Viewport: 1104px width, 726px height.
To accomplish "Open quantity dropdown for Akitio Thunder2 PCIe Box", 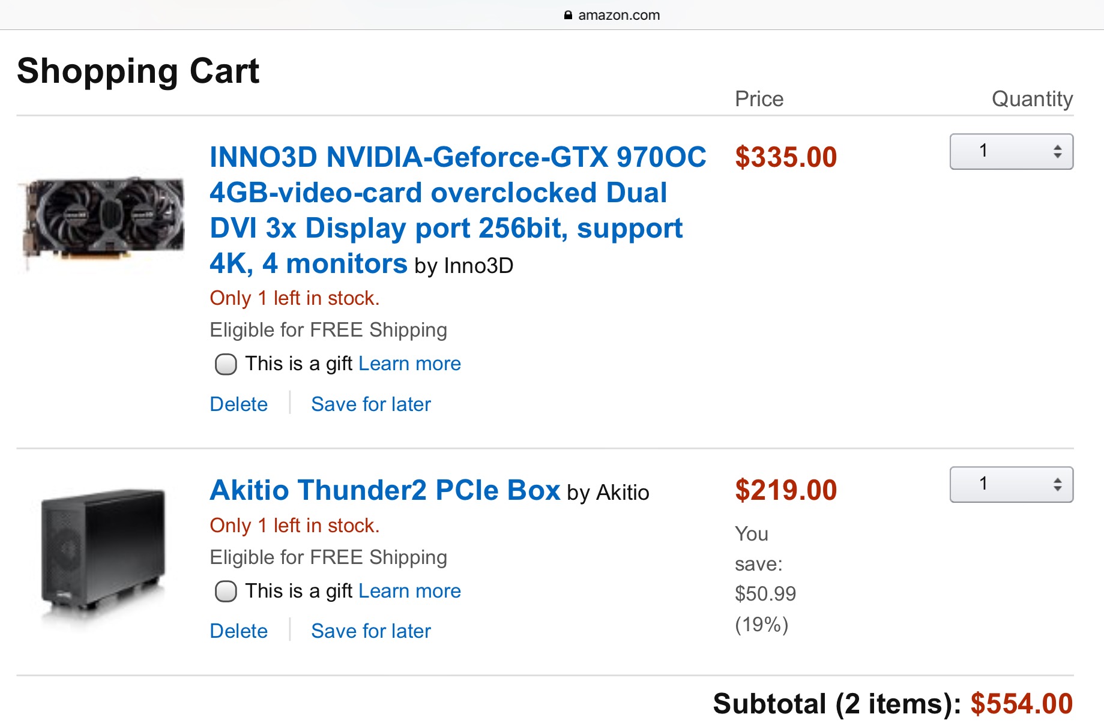I will coord(1011,485).
